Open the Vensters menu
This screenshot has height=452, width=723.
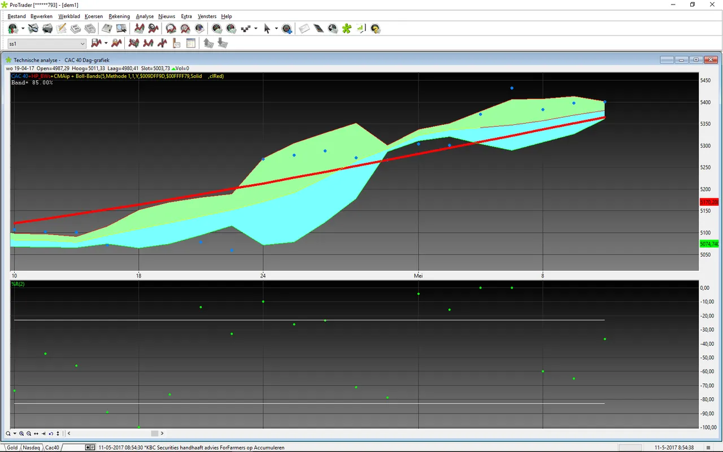[207, 16]
